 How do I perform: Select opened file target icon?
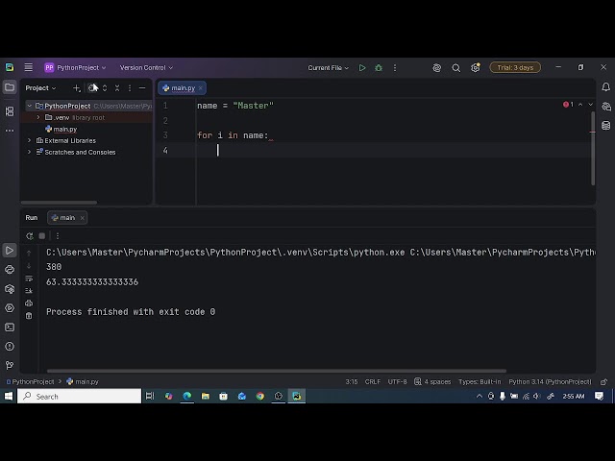[x=91, y=88]
